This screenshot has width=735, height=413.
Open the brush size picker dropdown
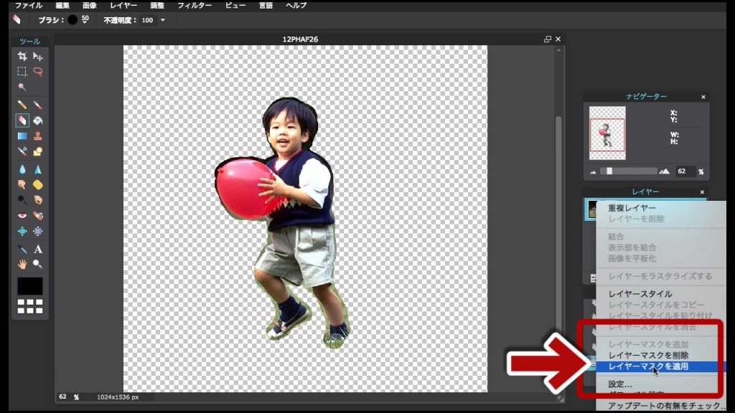[x=85, y=20]
